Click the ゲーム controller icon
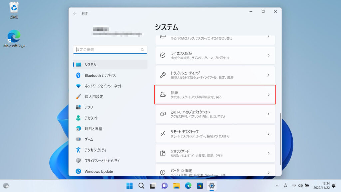This screenshot has width=341, height=192. pyautogui.click(x=78, y=139)
